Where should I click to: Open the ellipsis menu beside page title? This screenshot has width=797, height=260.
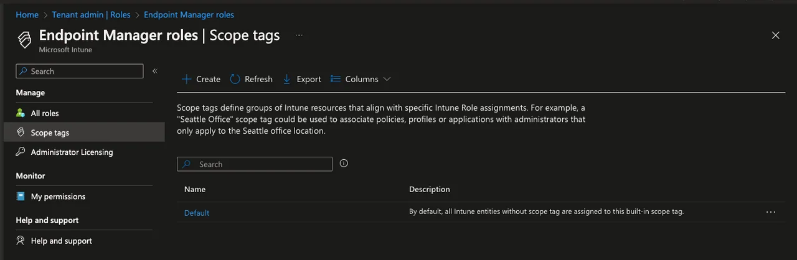coord(299,35)
